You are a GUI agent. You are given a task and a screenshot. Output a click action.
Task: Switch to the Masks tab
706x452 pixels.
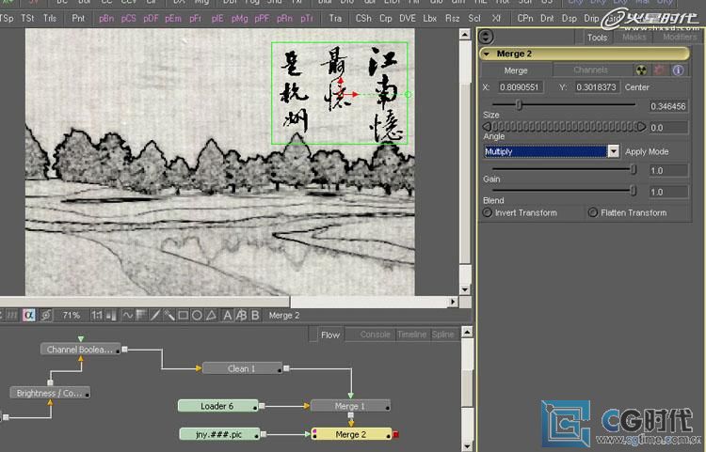tap(634, 38)
